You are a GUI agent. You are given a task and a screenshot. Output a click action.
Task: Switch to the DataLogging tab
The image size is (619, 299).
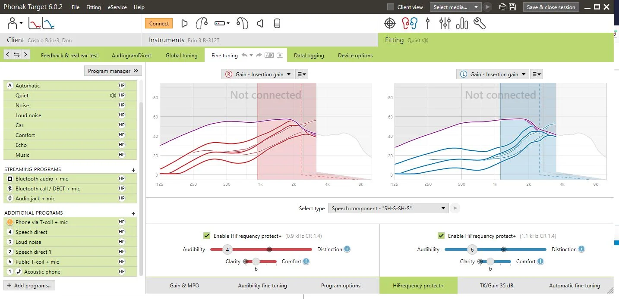coord(309,55)
